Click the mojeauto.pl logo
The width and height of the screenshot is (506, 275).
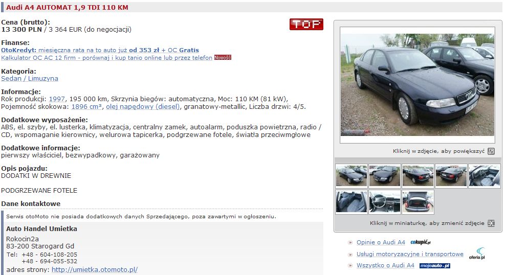(x=434, y=266)
